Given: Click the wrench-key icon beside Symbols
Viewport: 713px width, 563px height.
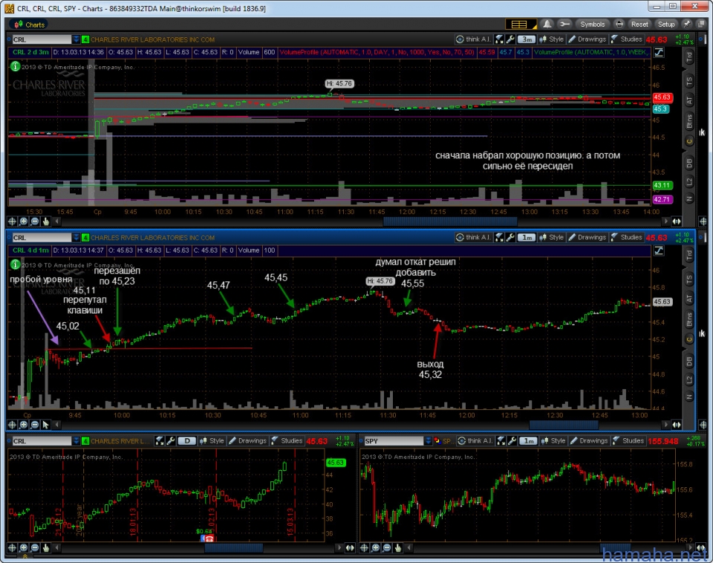Looking at the screenshot, I should (564, 24).
